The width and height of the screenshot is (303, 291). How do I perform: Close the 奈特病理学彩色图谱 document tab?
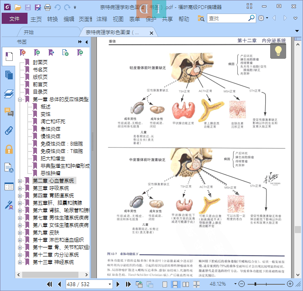point(151,33)
